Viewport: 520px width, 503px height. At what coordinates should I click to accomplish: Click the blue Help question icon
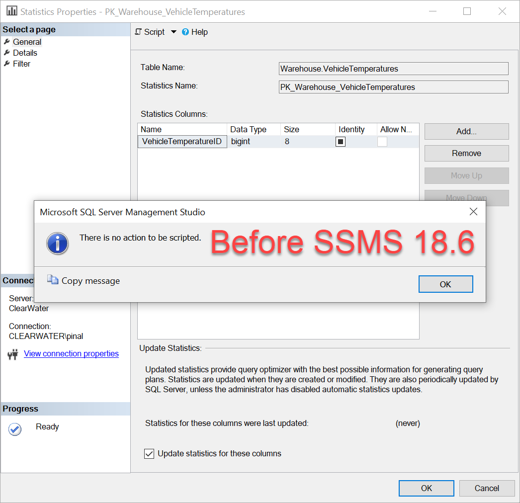[185, 32]
